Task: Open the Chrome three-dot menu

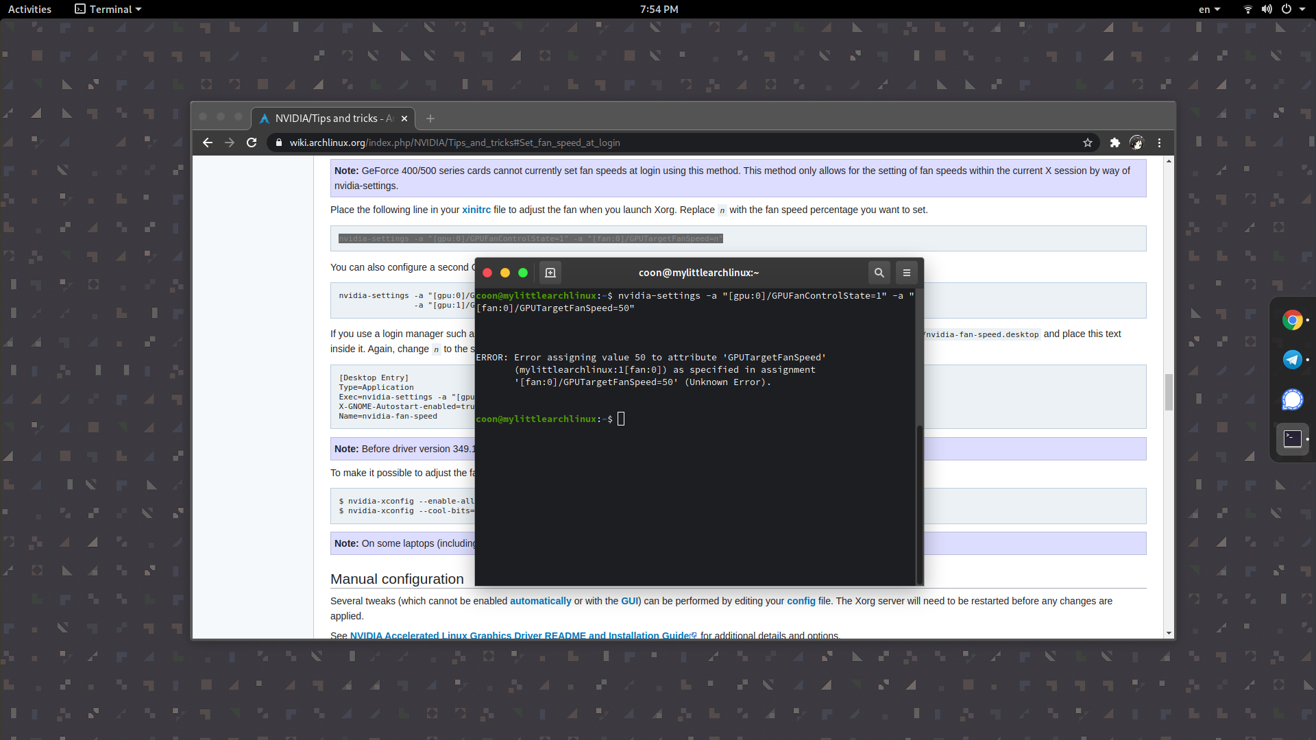Action: tap(1160, 143)
